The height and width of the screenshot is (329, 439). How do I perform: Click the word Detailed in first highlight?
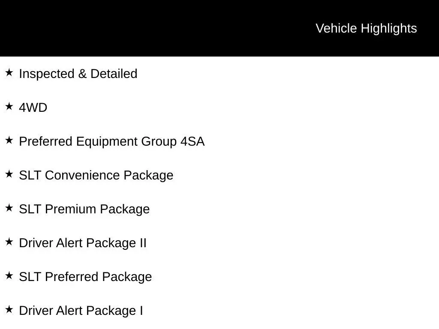click(x=114, y=74)
